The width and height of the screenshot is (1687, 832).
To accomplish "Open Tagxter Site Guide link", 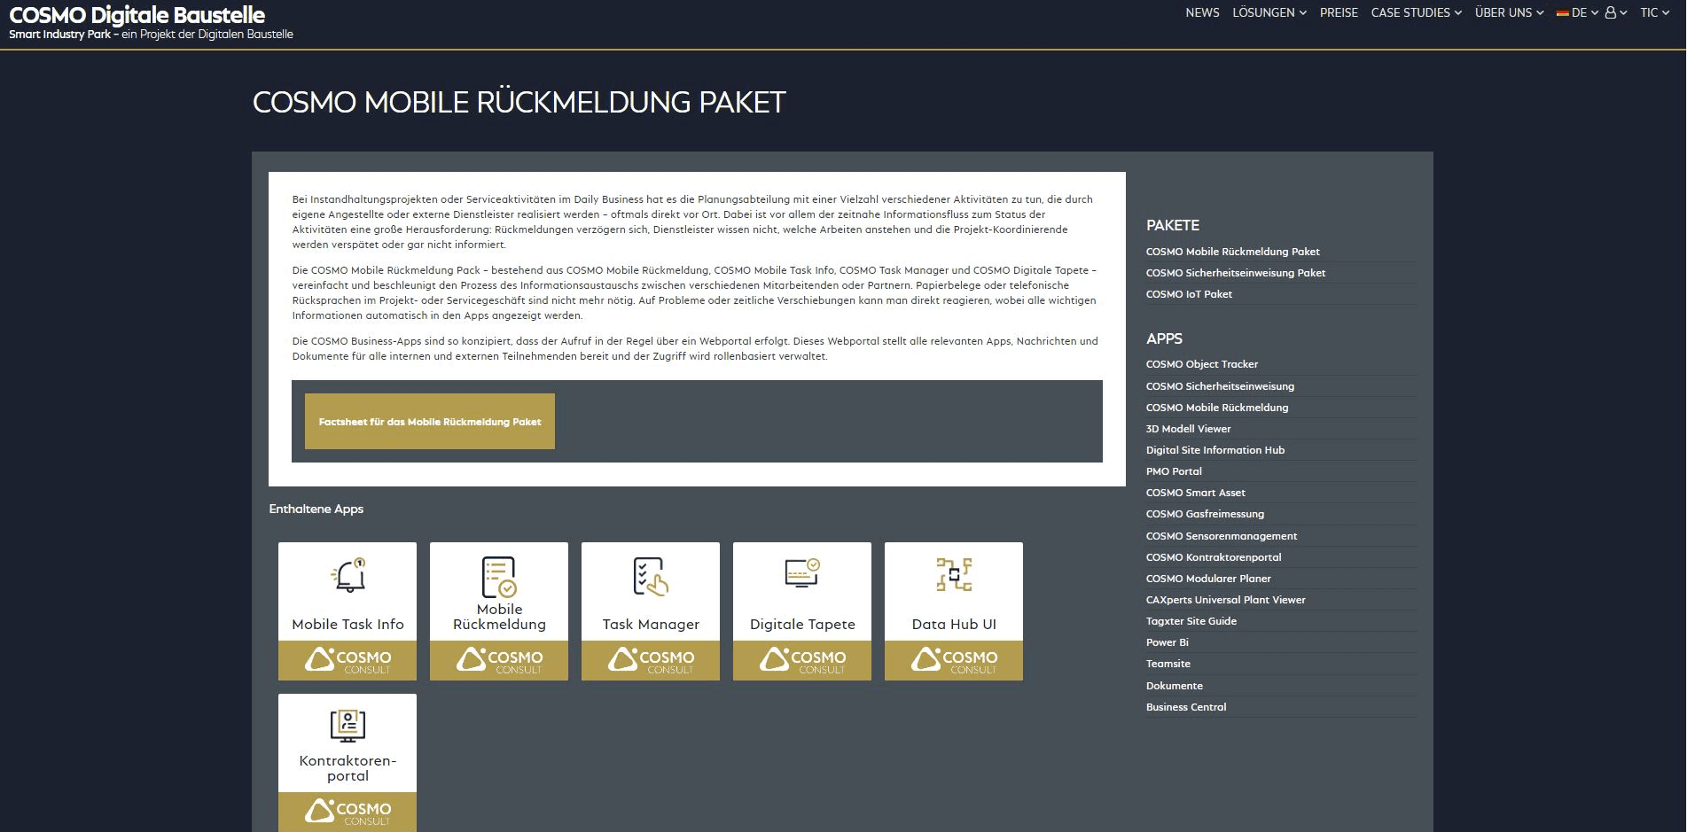I will tap(1191, 621).
